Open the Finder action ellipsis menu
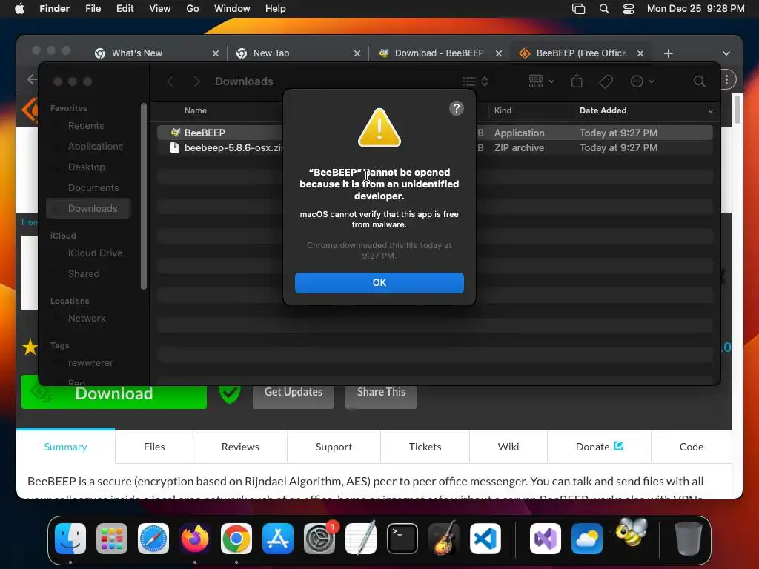The height and width of the screenshot is (569, 759). click(x=643, y=81)
